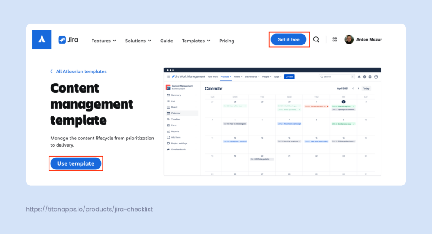
Task: Open the CM-14 Official guide event
Action: tap(262, 159)
